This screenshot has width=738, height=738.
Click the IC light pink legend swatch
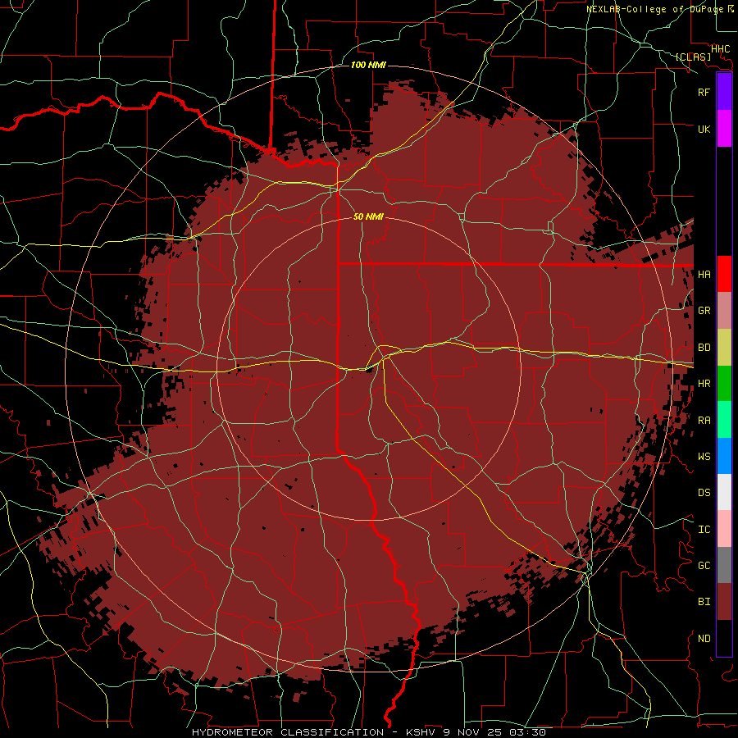pyautogui.click(x=724, y=529)
